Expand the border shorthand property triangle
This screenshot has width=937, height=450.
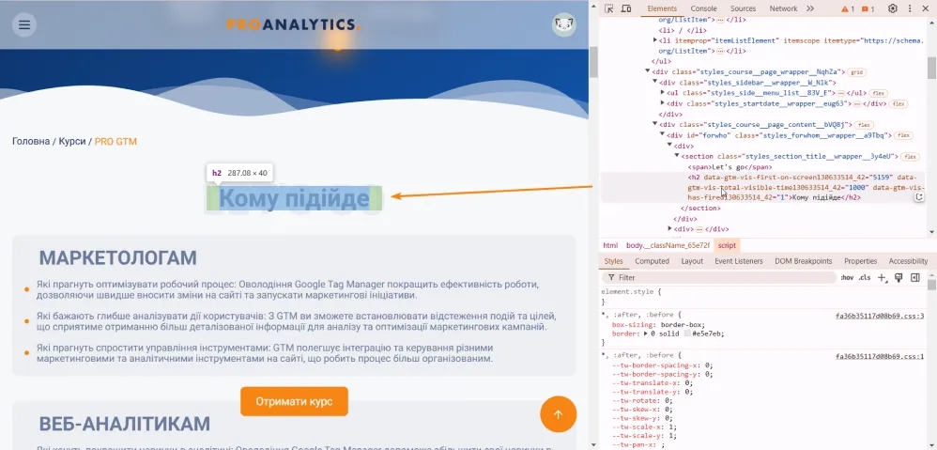[646, 334]
